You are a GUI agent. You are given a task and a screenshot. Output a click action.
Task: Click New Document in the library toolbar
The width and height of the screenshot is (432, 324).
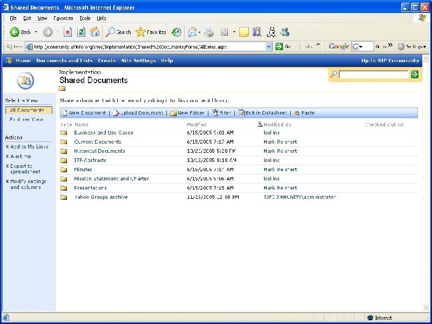(84, 113)
